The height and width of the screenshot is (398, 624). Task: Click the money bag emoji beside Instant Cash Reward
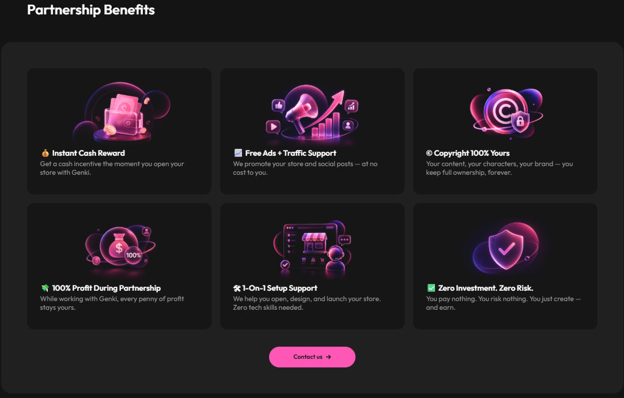tap(45, 153)
